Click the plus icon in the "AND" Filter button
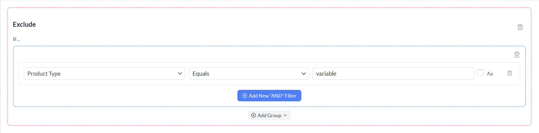Screen dimensions: 539x133 (245, 96)
